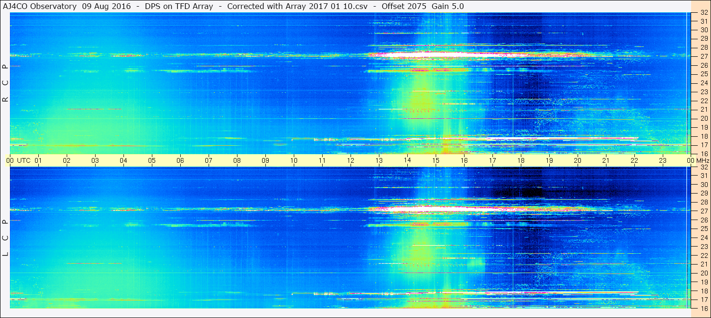Click the Offset 2075 value
Viewport: 711px width, 318px height.
[404, 6]
